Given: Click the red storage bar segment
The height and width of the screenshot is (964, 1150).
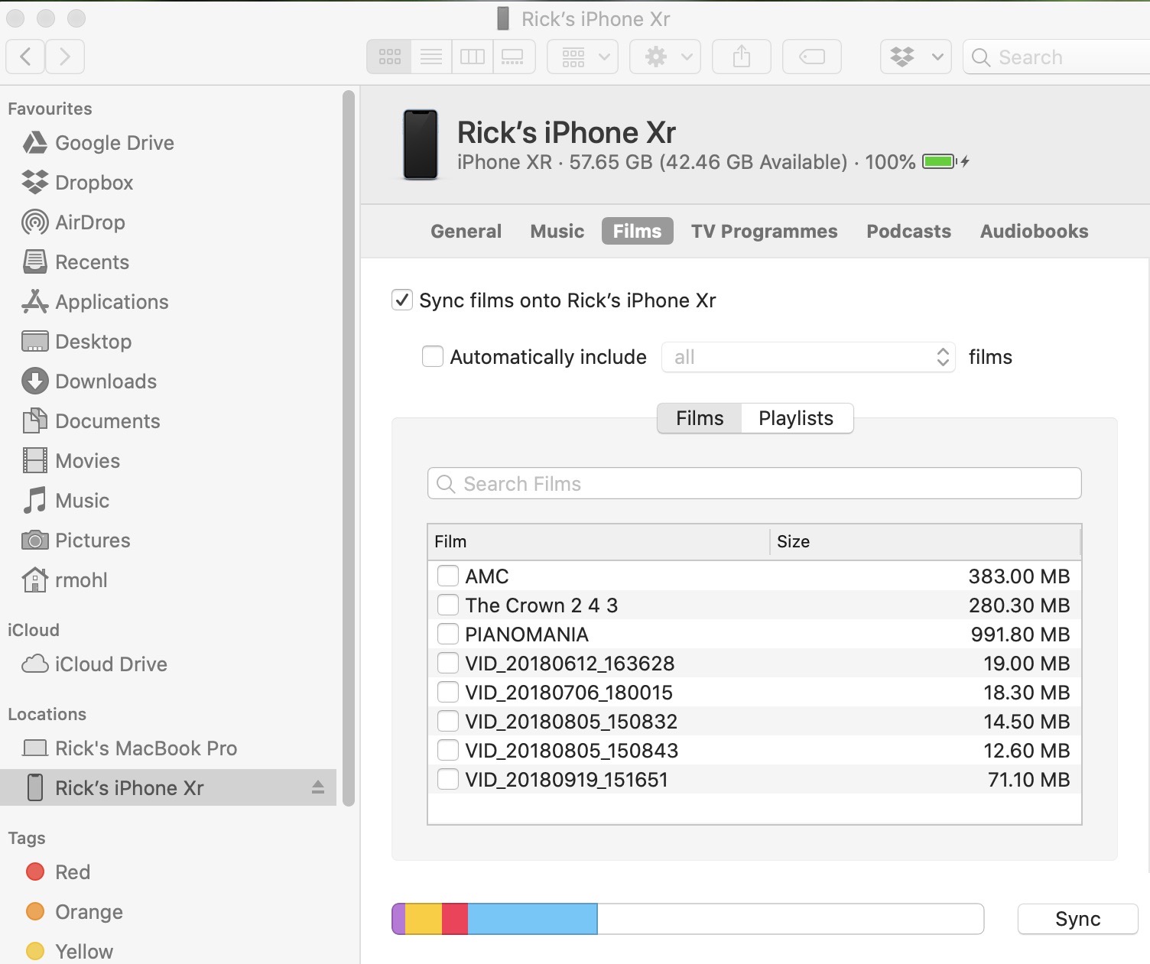Looking at the screenshot, I should click(455, 919).
